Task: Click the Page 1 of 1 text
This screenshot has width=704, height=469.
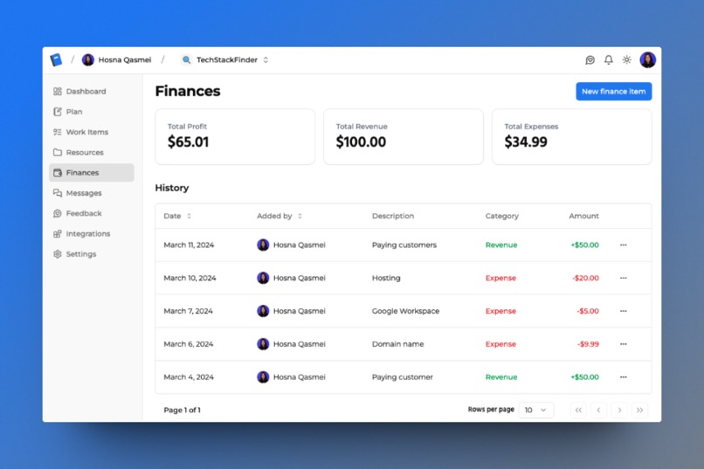Action: [x=182, y=410]
